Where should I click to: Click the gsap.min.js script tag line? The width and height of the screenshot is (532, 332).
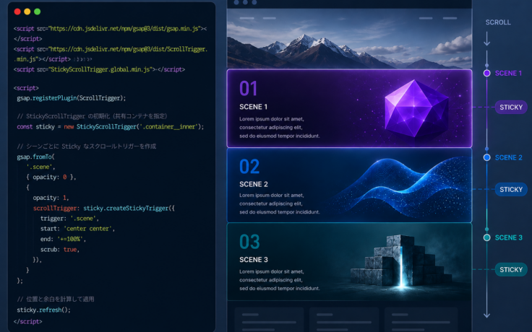(111, 29)
